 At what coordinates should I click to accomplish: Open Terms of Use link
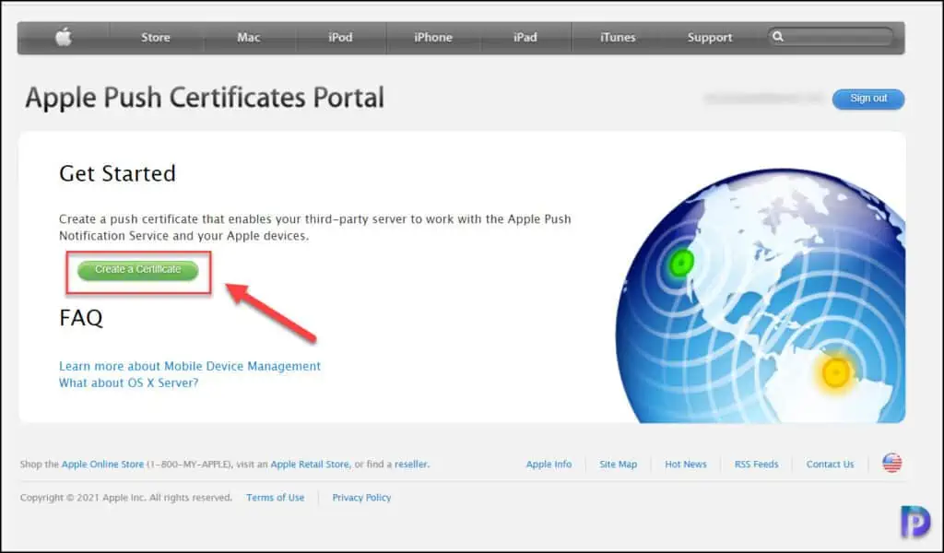[275, 498]
